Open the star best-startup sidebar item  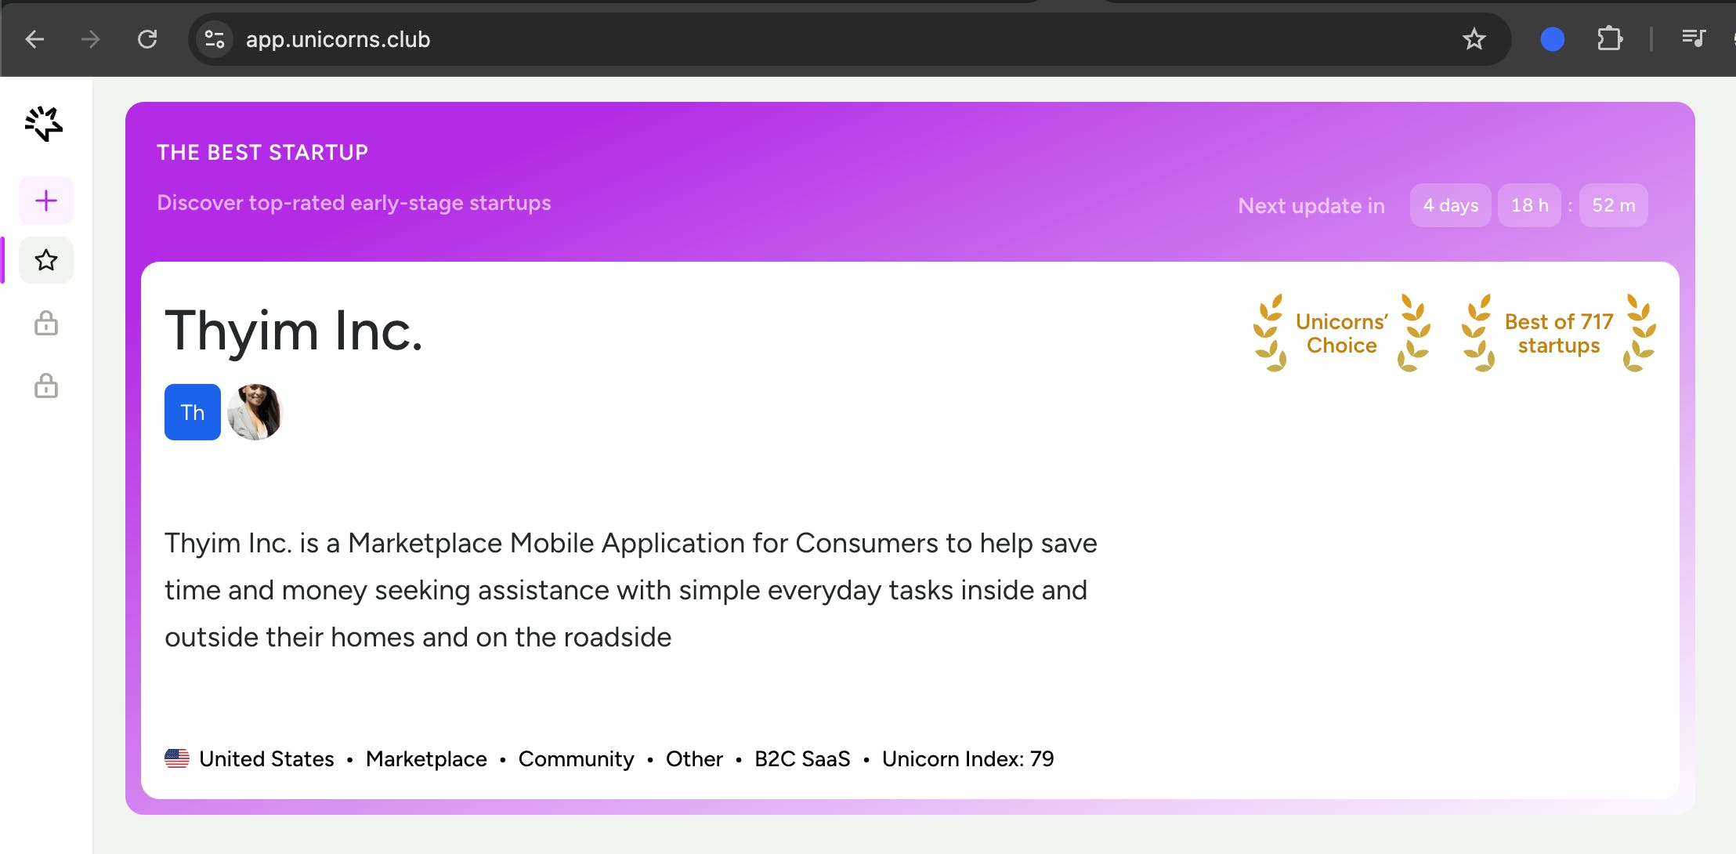click(x=46, y=260)
